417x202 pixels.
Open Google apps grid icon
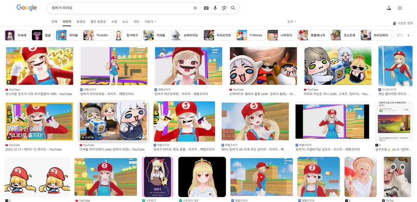click(x=400, y=8)
